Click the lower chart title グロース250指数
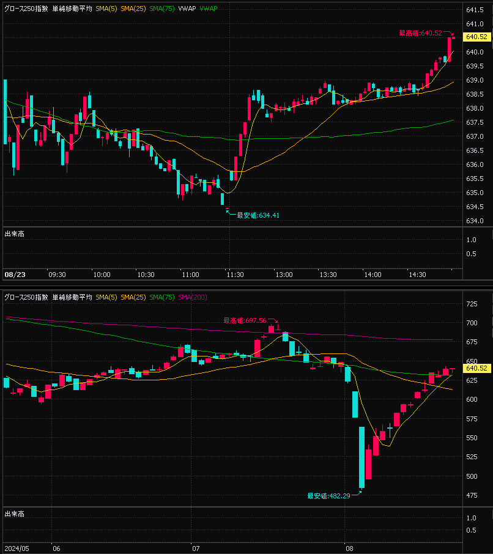Image resolution: width=493 pixels, height=554 pixels. click(26, 298)
